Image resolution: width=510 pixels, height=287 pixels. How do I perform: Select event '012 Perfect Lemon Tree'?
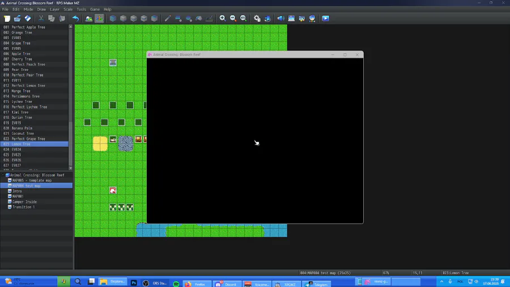tap(34, 86)
